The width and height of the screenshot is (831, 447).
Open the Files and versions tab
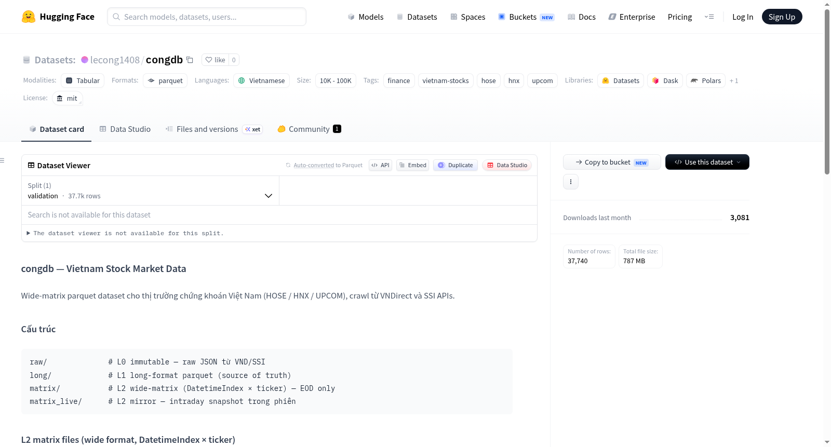[x=214, y=129]
